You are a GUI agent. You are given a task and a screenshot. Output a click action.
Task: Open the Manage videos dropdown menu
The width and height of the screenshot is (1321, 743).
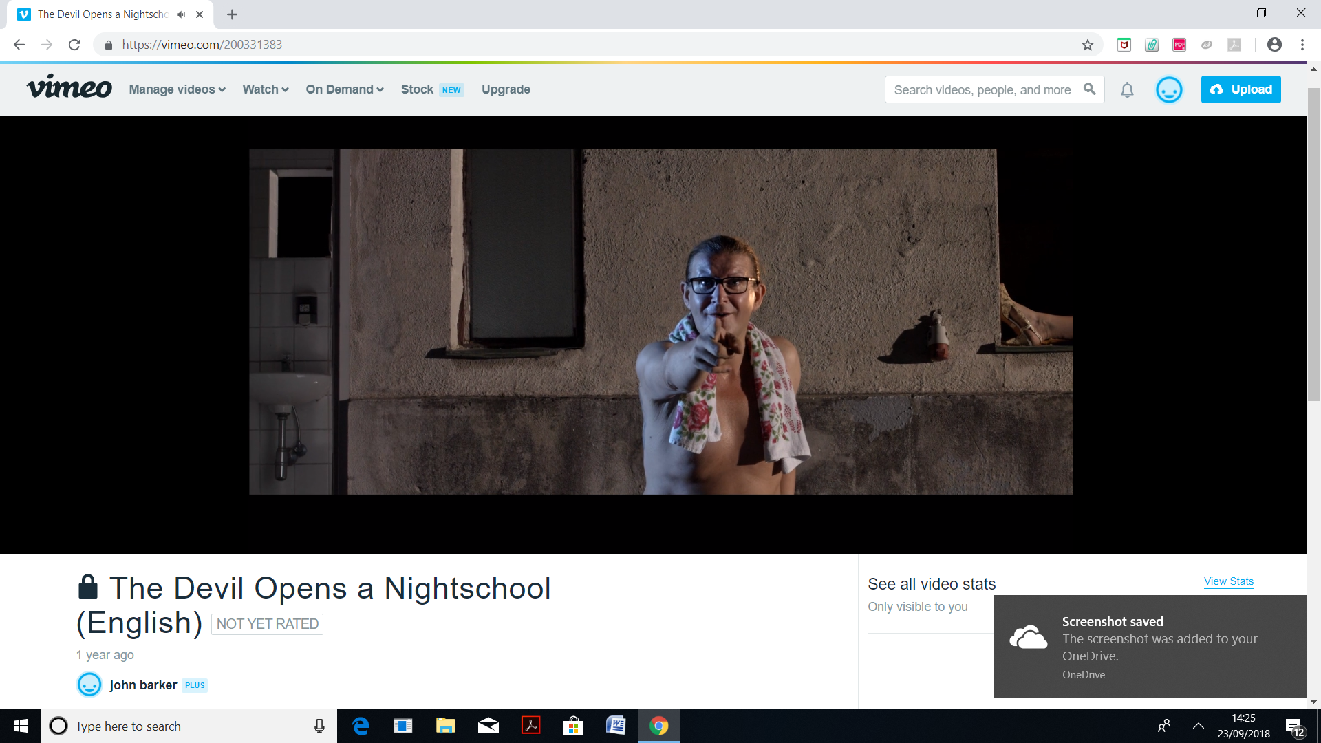click(177, 89)
